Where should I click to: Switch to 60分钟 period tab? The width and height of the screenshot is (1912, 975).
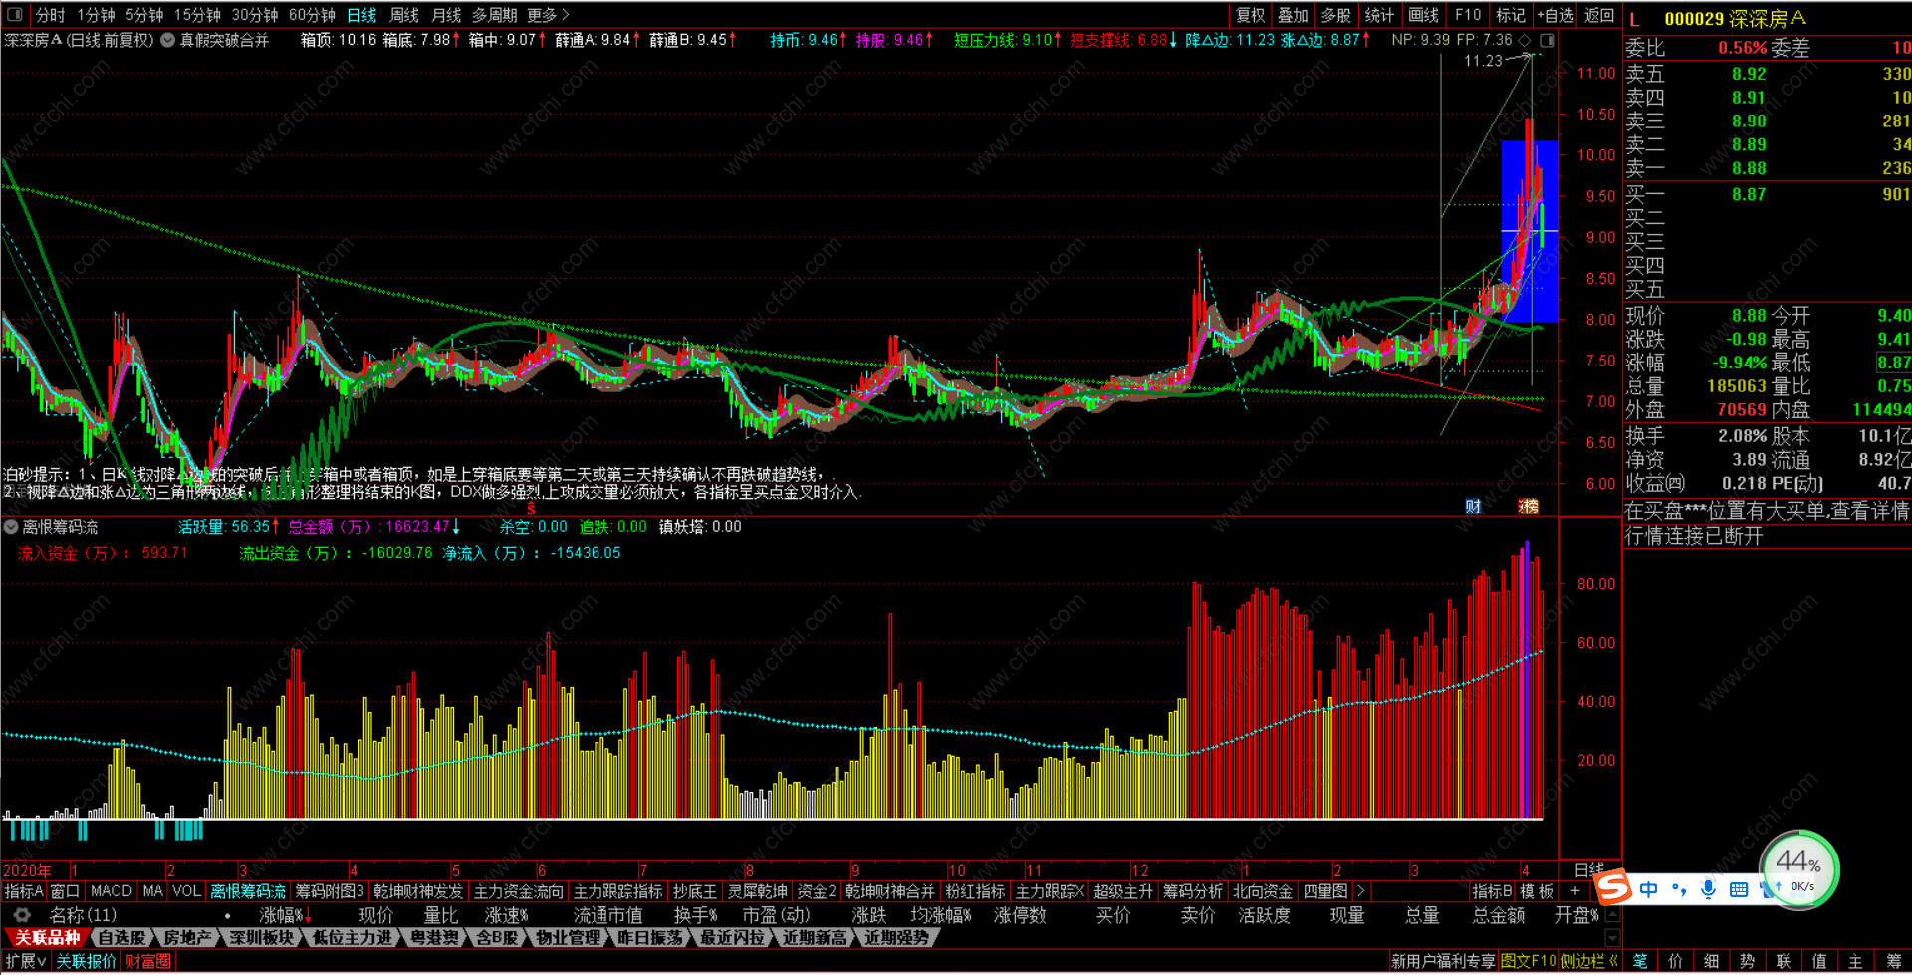tap(312, 15)
